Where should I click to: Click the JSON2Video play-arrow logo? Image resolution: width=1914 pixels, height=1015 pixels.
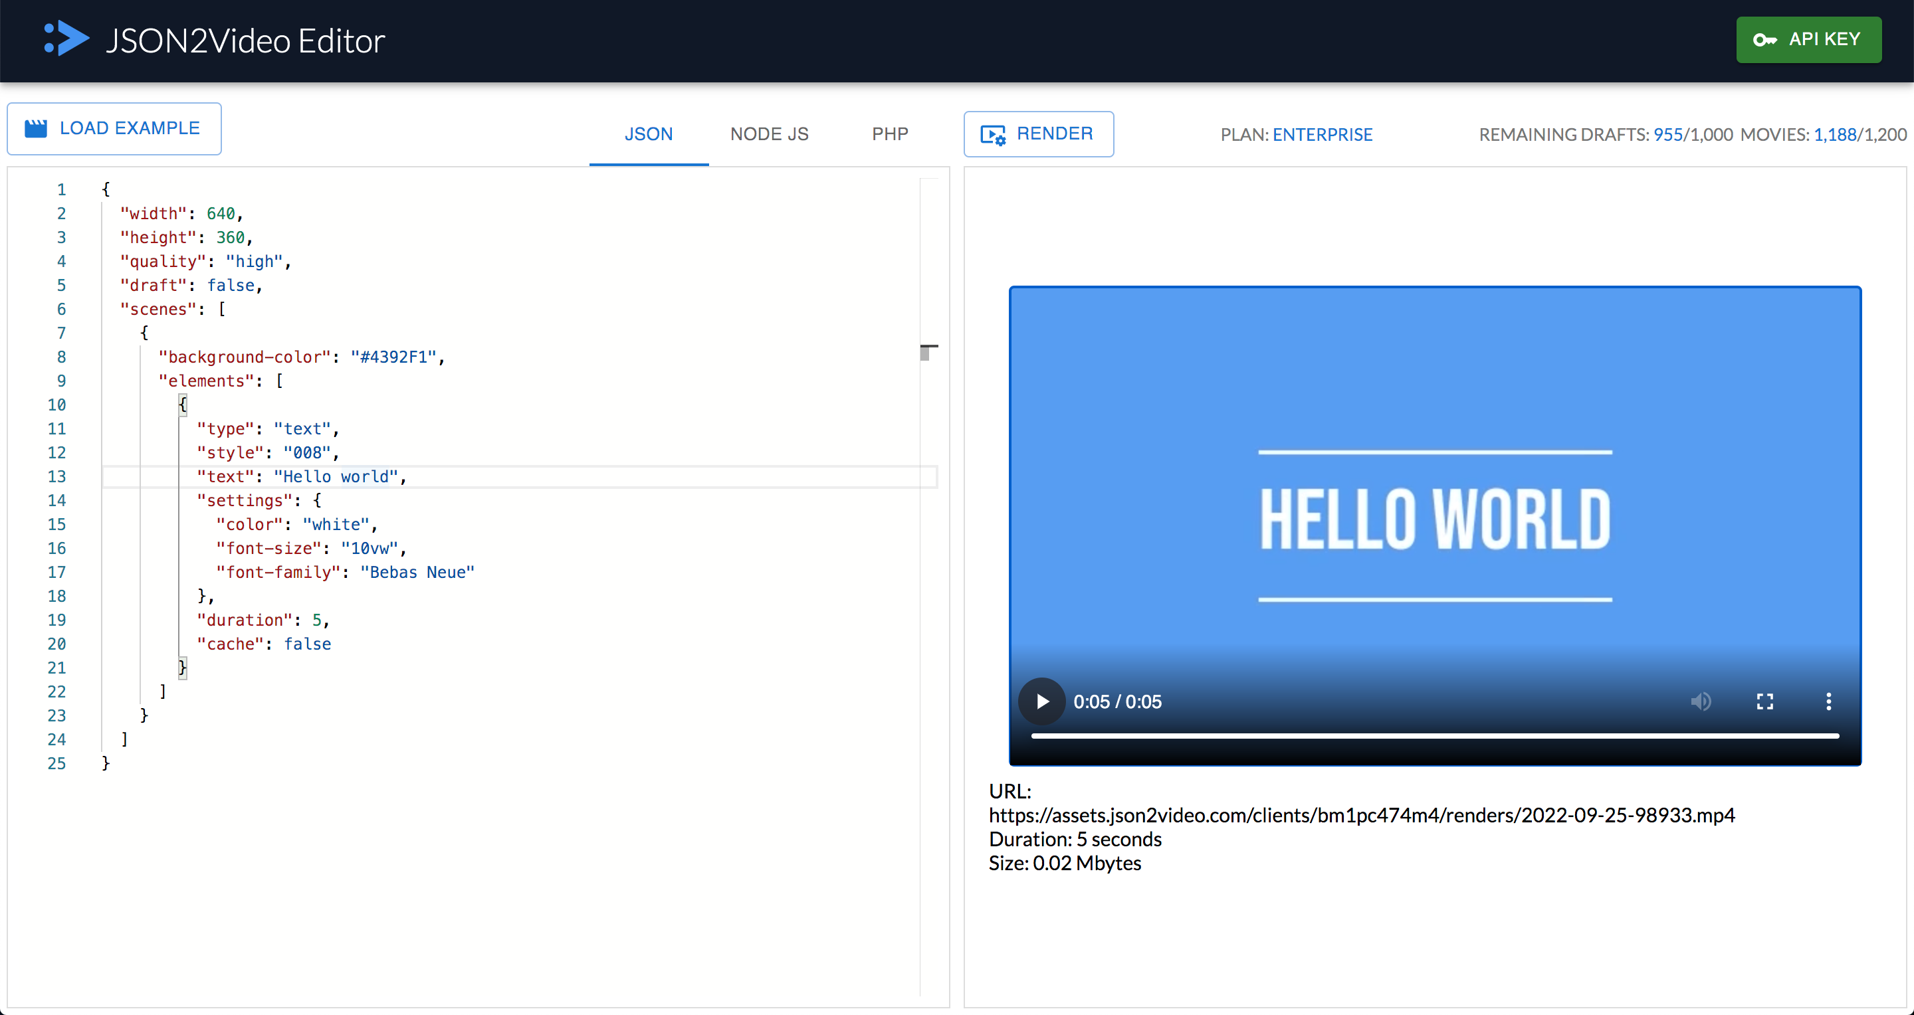(x=66, y=39)
